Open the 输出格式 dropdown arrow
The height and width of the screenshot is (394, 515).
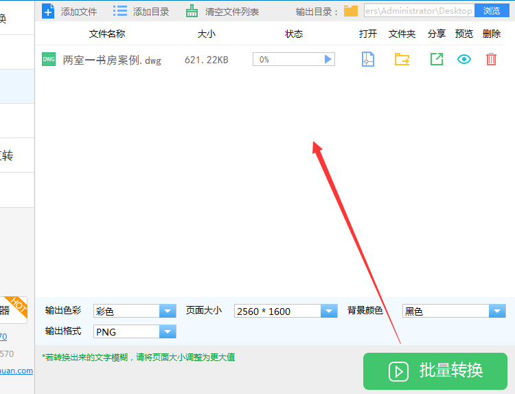[x=168, y=331]
